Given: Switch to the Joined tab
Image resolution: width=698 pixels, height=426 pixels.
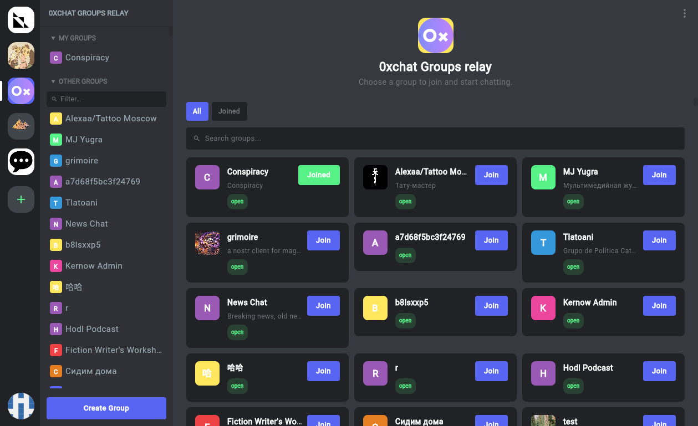Looking at the screenshot, I should pos(229,111).
